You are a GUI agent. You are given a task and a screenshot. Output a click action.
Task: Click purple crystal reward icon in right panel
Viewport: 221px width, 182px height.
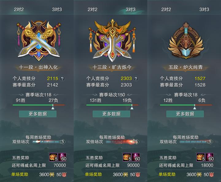[x=210, y=157]
